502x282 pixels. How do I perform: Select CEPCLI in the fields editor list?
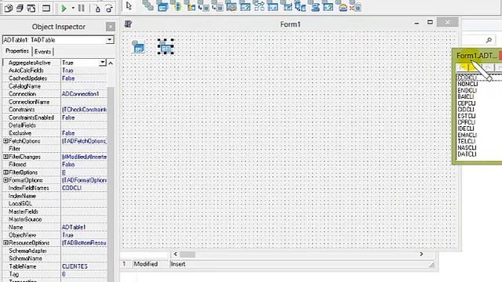click(467, 103)
